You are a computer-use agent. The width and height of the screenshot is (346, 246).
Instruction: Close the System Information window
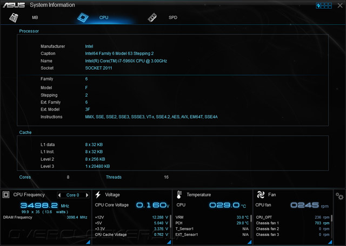click(340, 5)
